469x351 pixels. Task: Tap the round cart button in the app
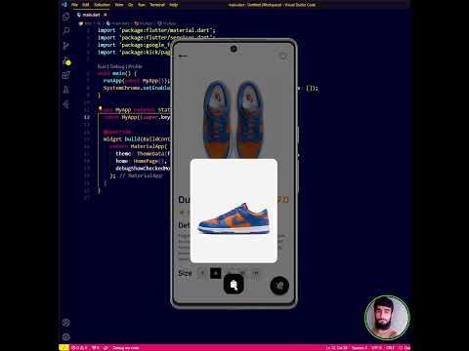click(279, 286)
